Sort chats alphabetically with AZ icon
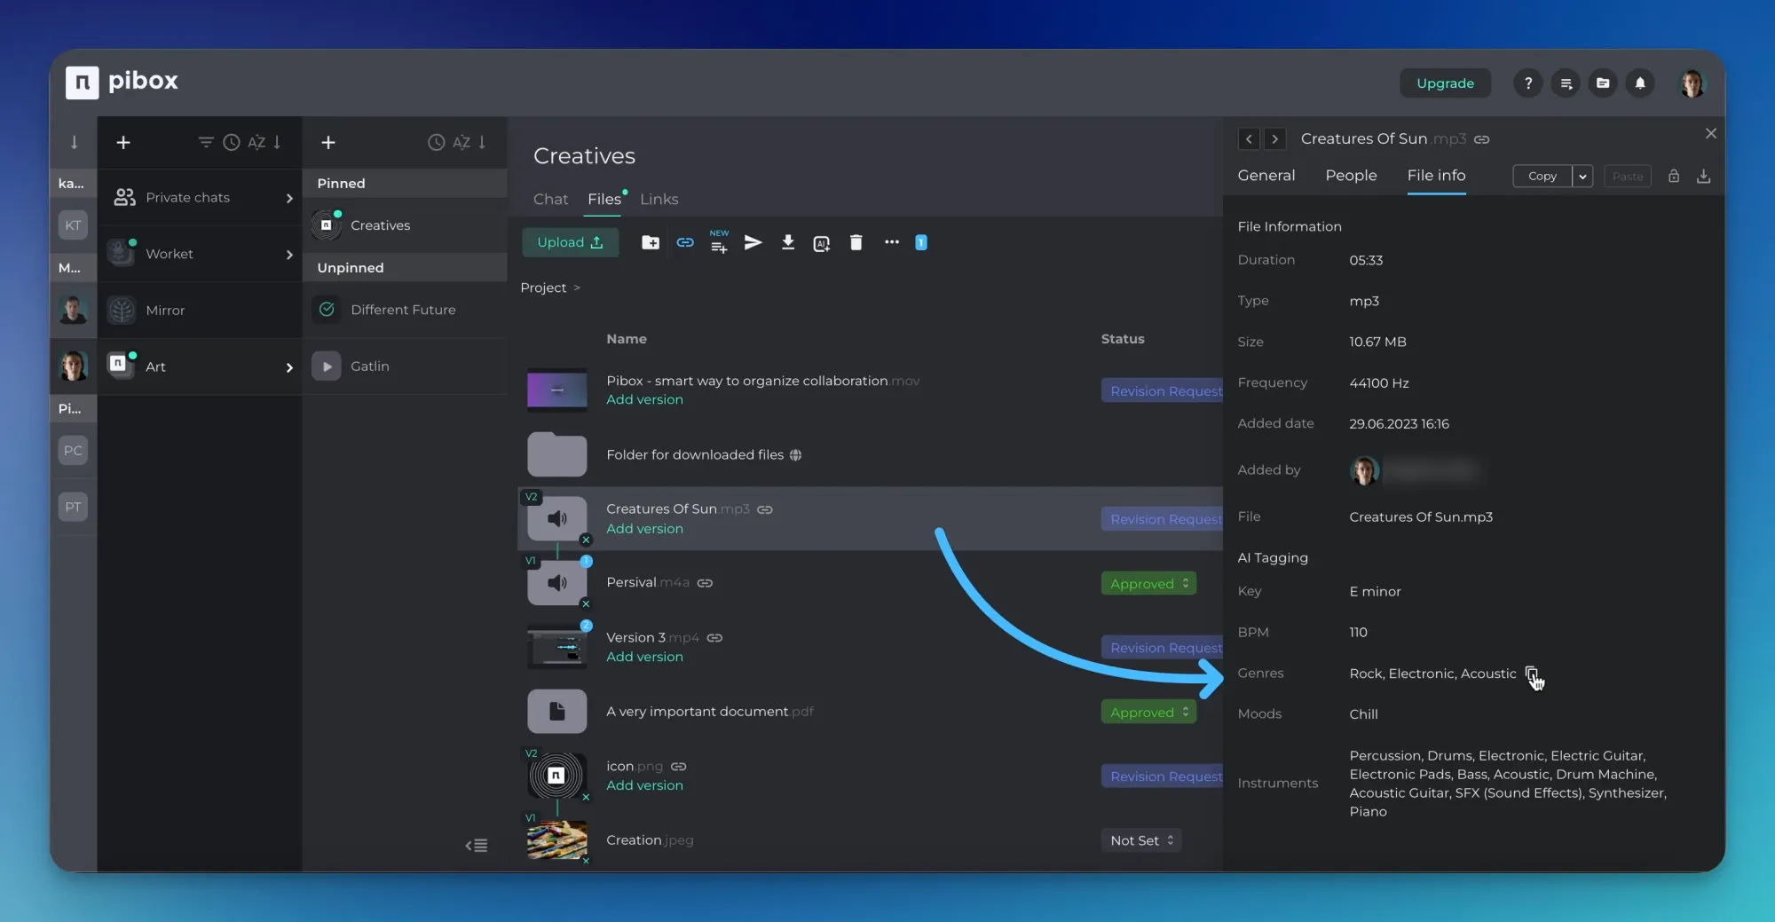The image size is (1775, 922). tap(461, 142)
